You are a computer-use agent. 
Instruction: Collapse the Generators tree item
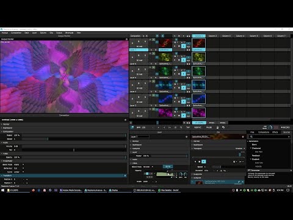click(x=248, y=141)
